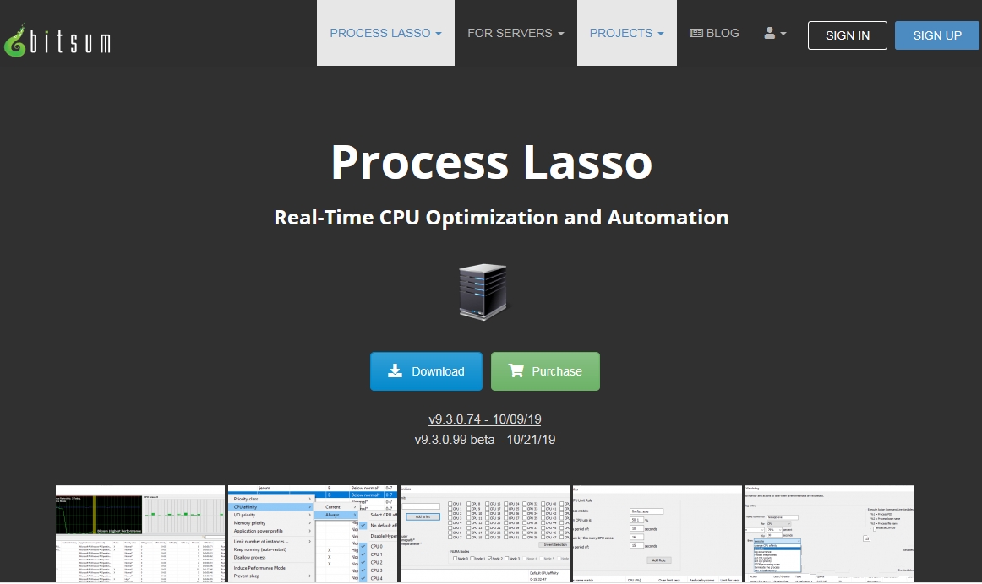
Task: Click the Download button
Action: [x=426, y=371]
